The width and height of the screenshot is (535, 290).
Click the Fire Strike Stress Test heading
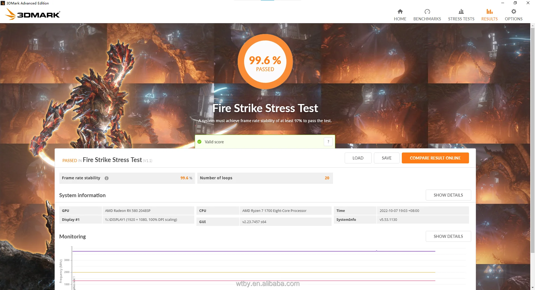[x=265, y=108]
